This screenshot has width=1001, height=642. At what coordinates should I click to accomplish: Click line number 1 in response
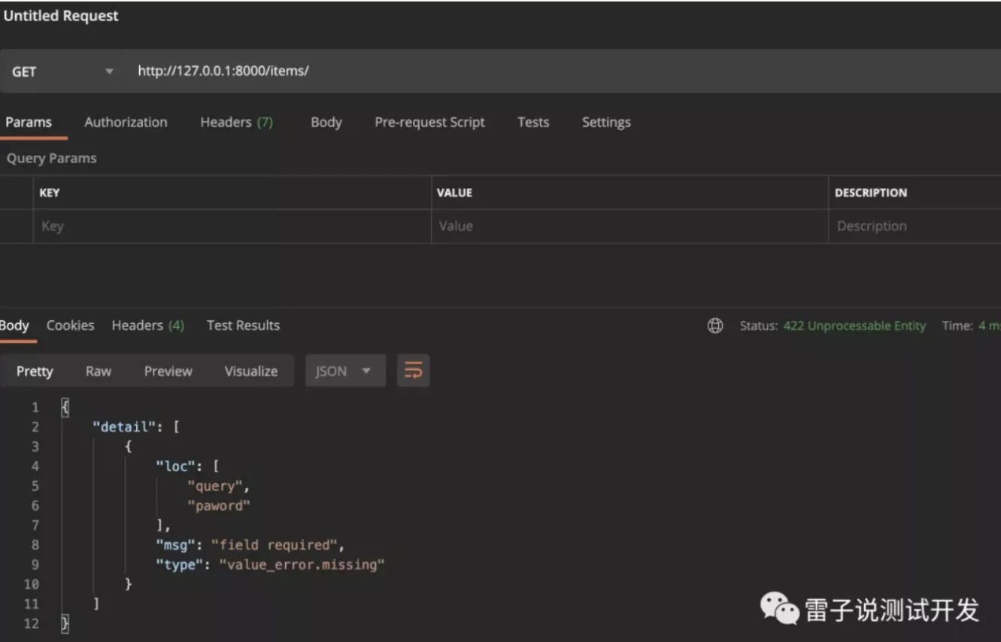pos(35,407)
